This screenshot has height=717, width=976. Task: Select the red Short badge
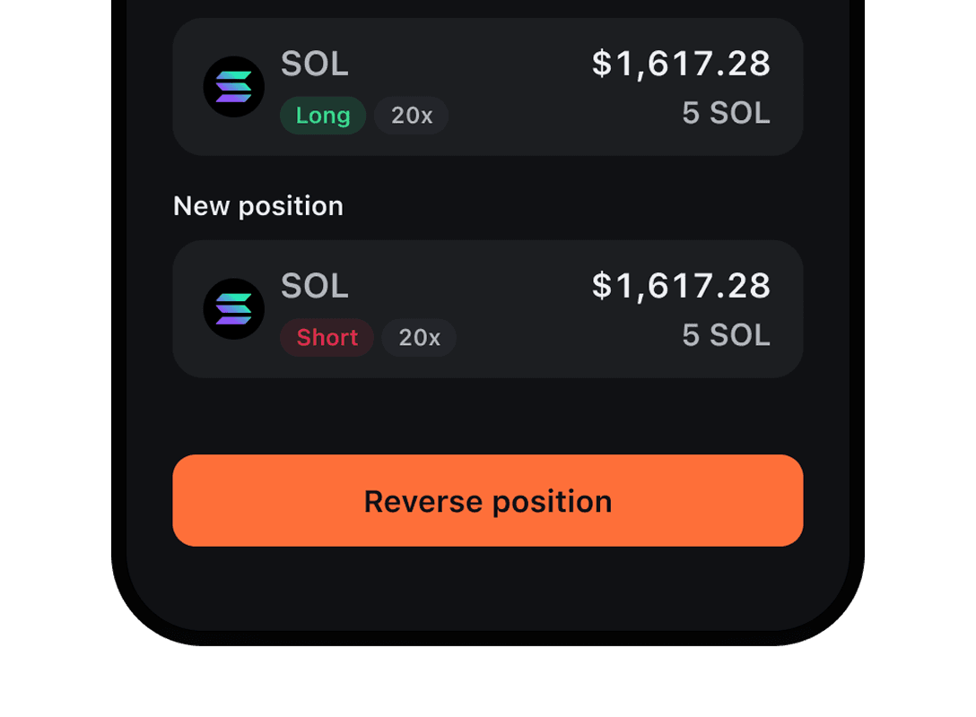point(327,338)
